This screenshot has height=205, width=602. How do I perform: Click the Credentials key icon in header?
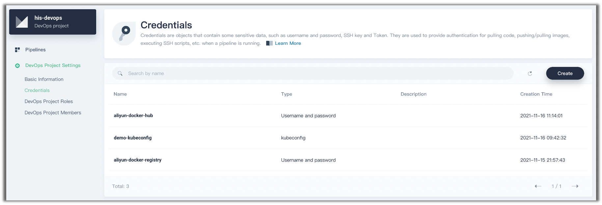coord(124,33)
